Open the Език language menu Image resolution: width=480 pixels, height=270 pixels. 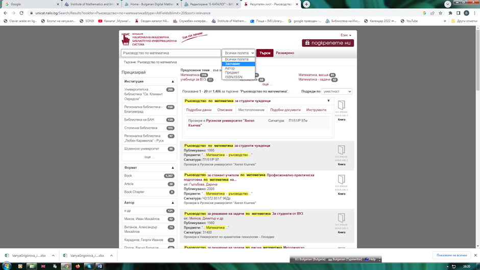point(346,35)
